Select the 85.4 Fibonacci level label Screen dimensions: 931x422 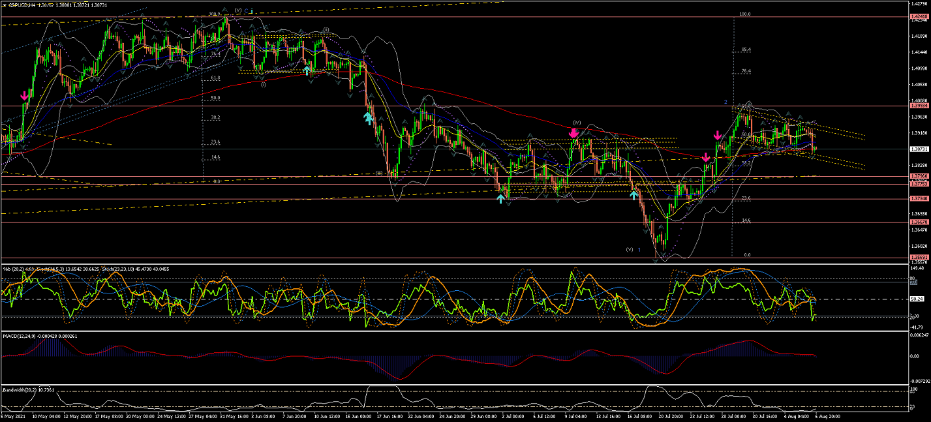pyautogui.click(x=746, y=50)
